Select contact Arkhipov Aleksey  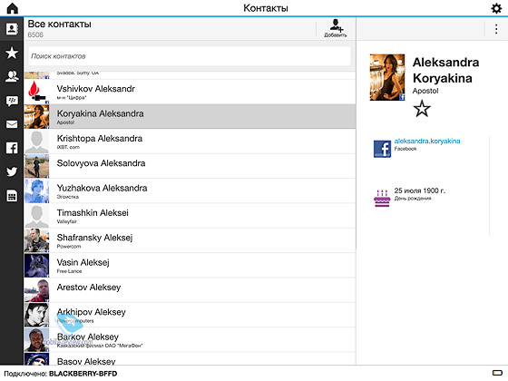click(x=190, y=315)
